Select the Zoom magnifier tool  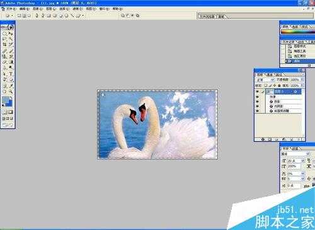[x=11, y=91]
